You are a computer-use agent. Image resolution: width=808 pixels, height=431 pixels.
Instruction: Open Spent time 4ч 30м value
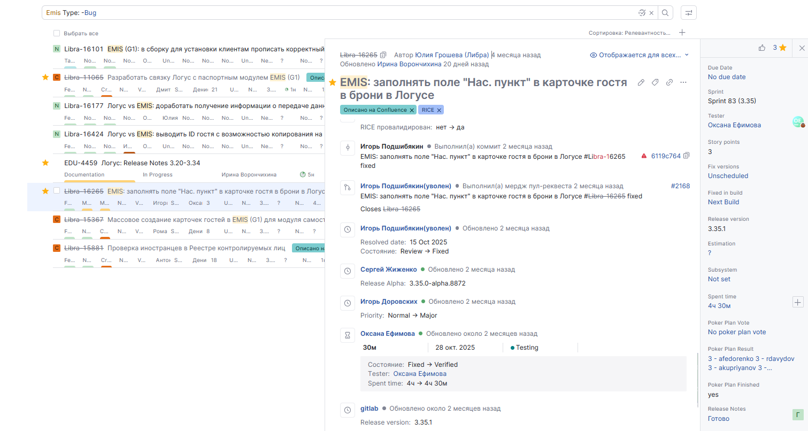point(719,306)
